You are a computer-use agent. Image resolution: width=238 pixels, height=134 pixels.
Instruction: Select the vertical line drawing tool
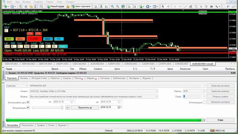pos(175,6)
